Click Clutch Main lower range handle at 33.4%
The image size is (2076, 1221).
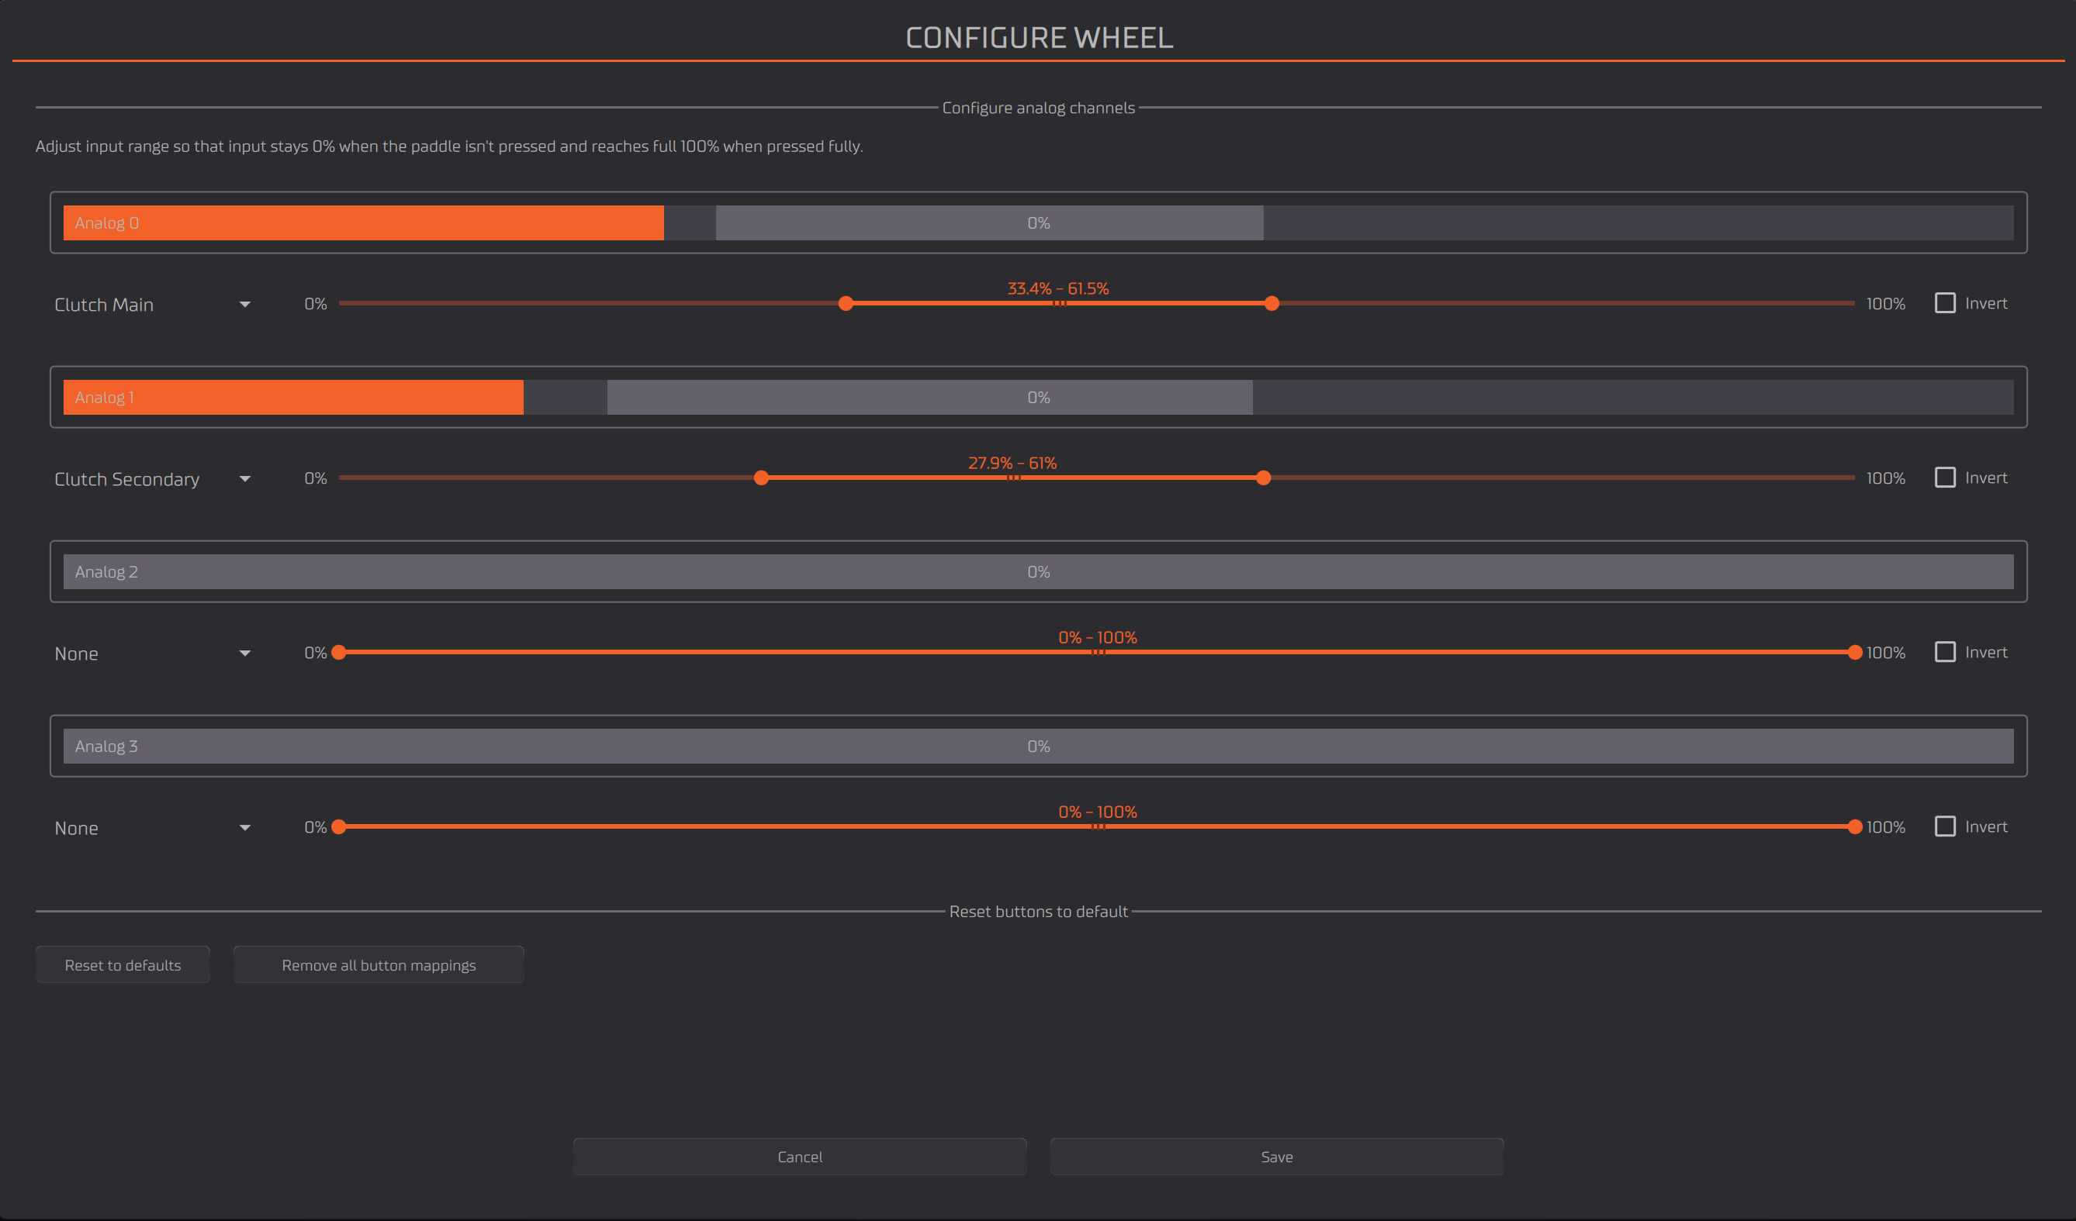pos(846,304)
